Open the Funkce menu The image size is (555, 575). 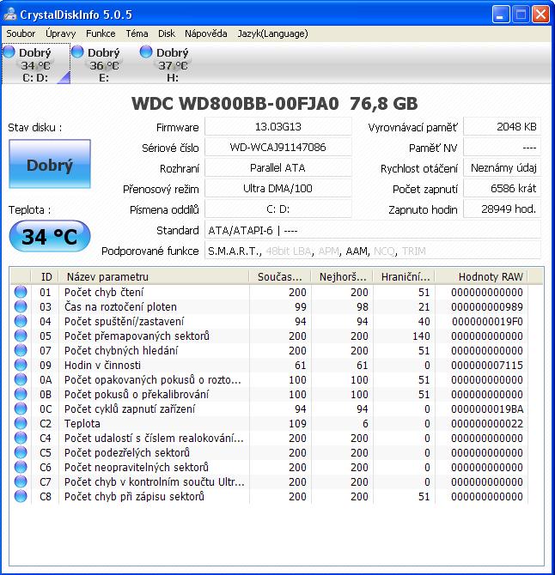coord(101,33)
